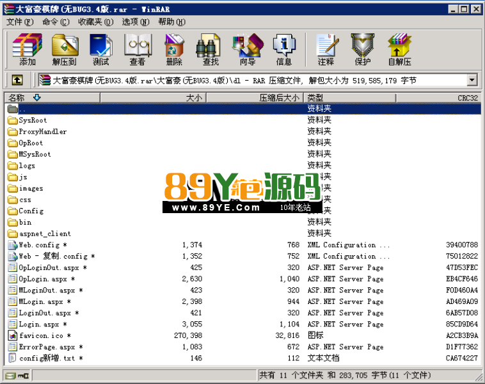Click the SysRoot folder icon
Viewport: 485px width, 384px height.
point(13,120)
